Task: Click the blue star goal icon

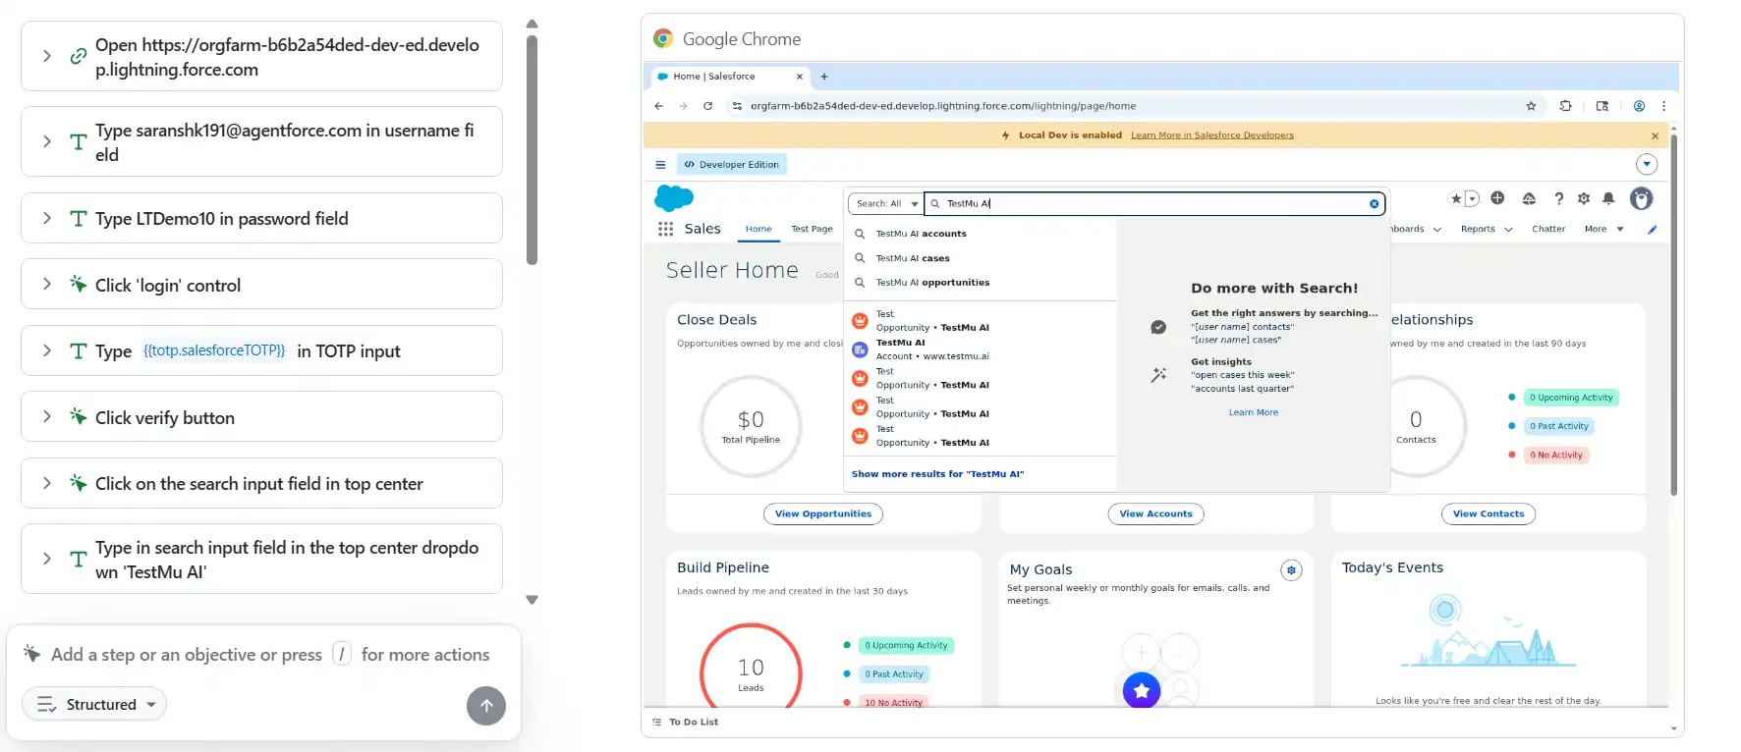Action: pos(1142,690)
